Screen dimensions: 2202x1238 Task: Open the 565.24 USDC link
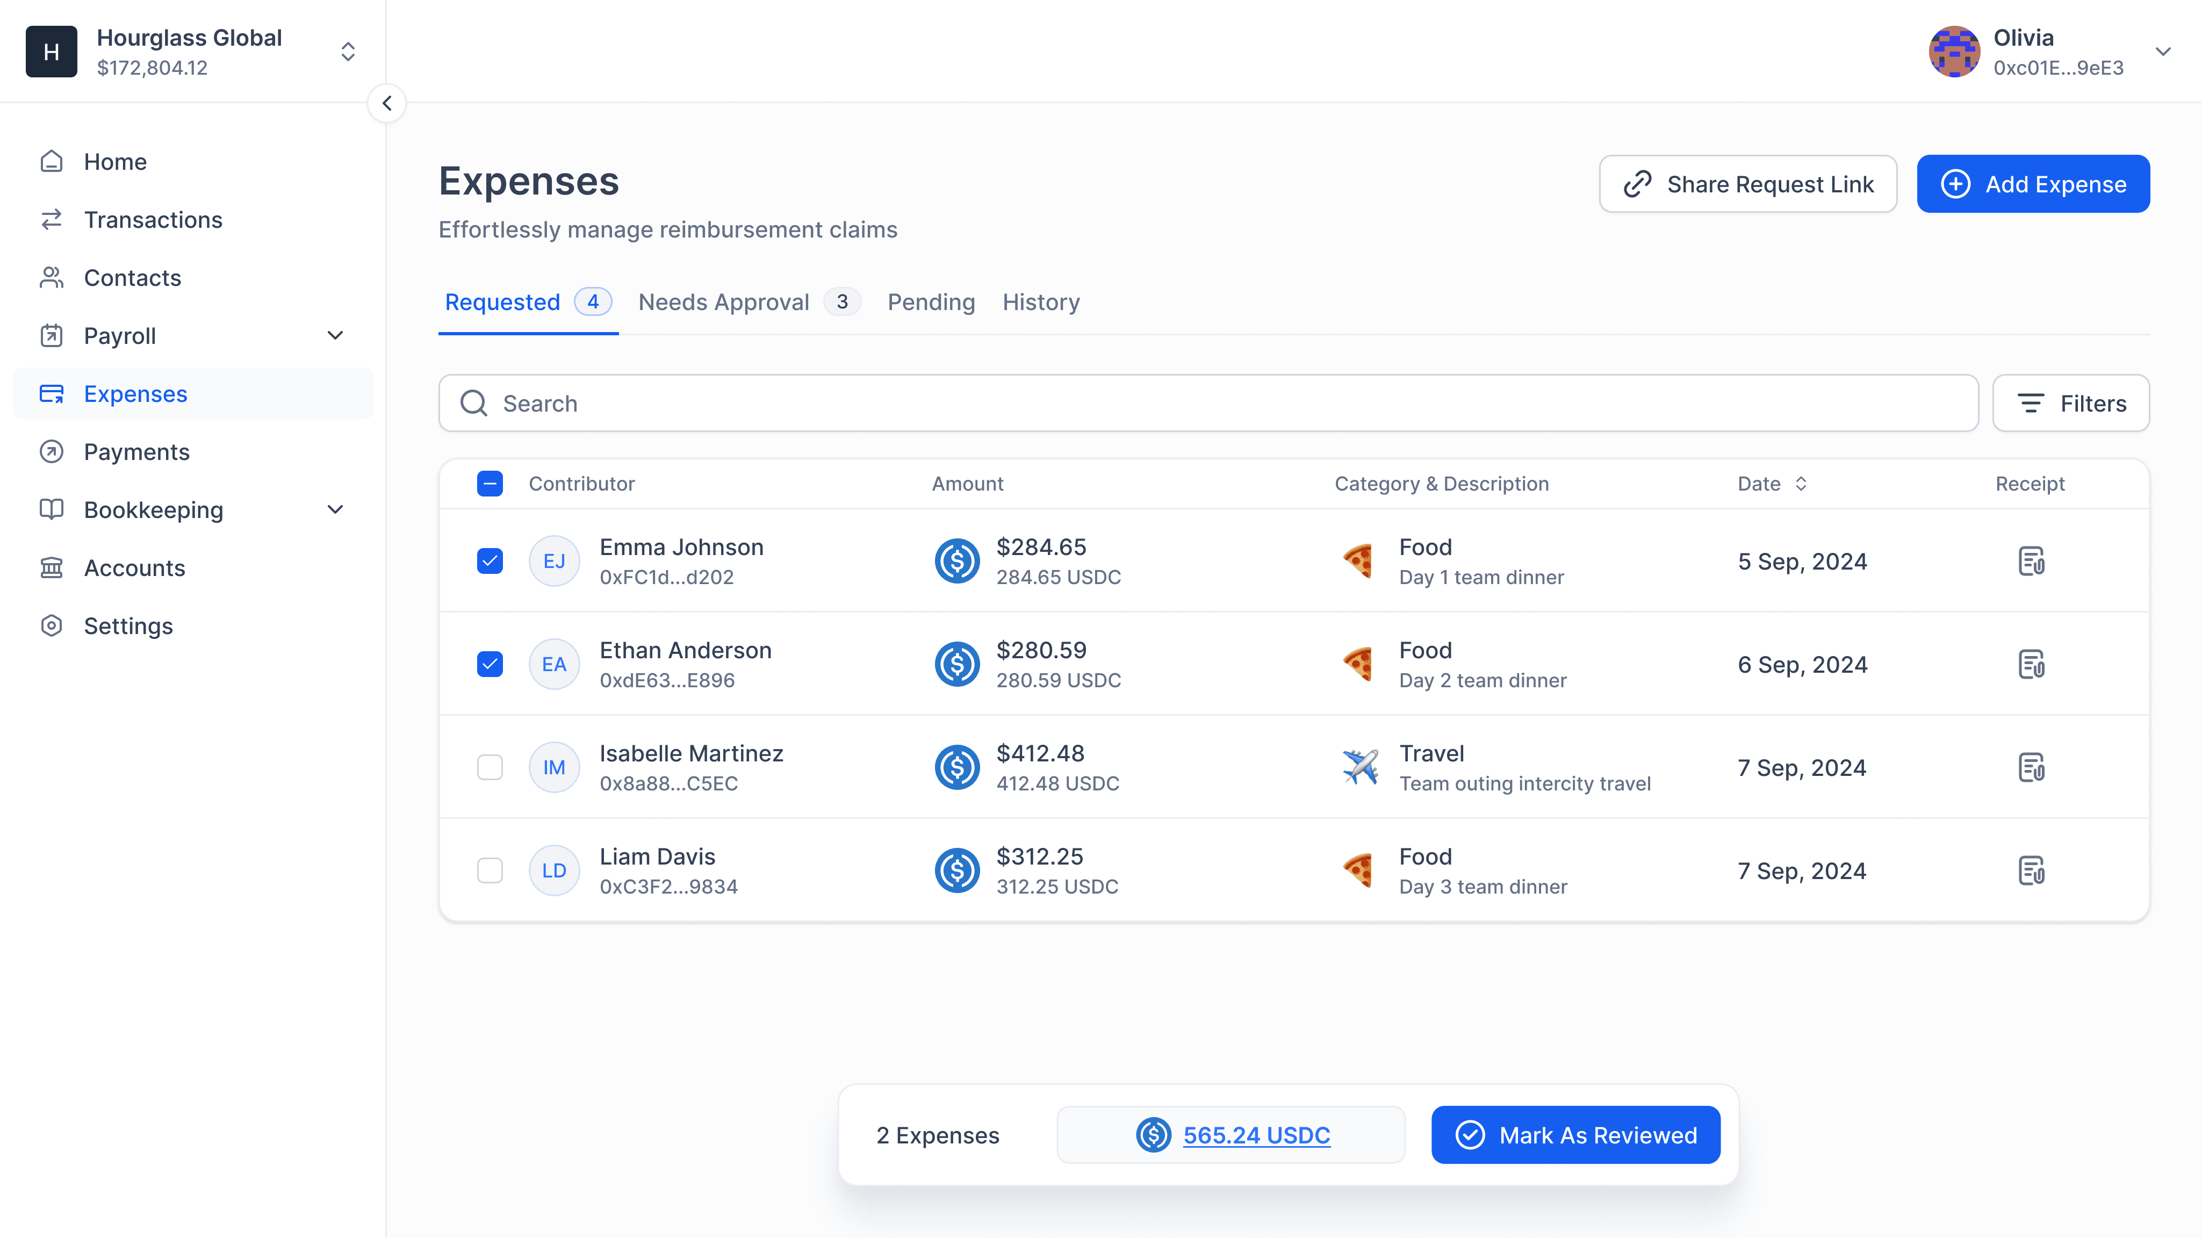click(1256, 1134)
